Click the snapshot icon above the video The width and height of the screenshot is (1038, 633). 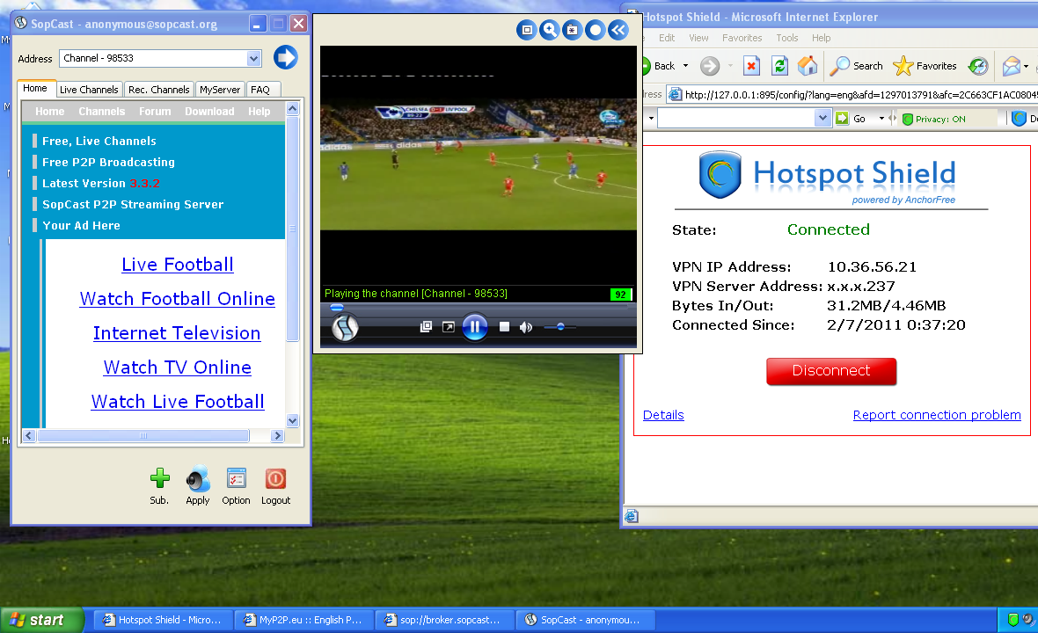click(x=572, y=30)
